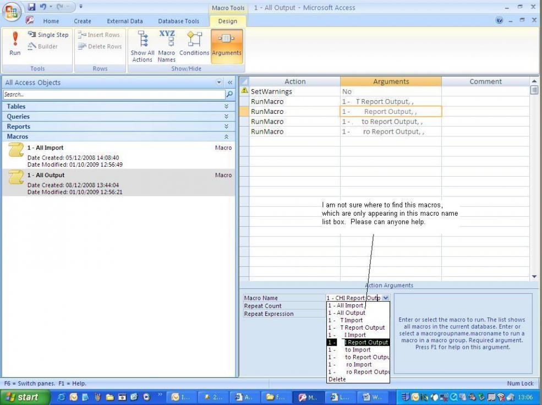Toggle the Arguments column button
542x405 pixels.
226,44
